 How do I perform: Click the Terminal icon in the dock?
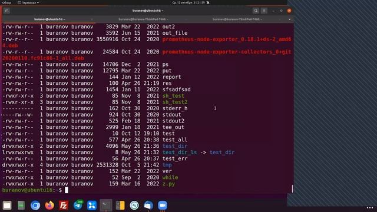tap(106, 206)
